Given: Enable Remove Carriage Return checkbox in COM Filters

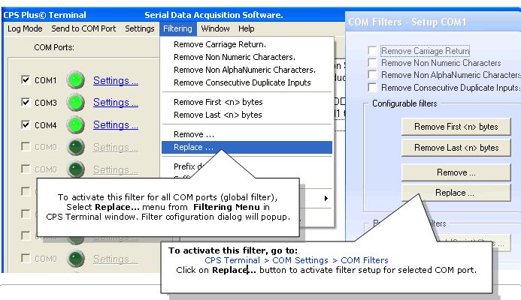Looking at the screenshot, I should pyautogui.click(x=372, y=51).
